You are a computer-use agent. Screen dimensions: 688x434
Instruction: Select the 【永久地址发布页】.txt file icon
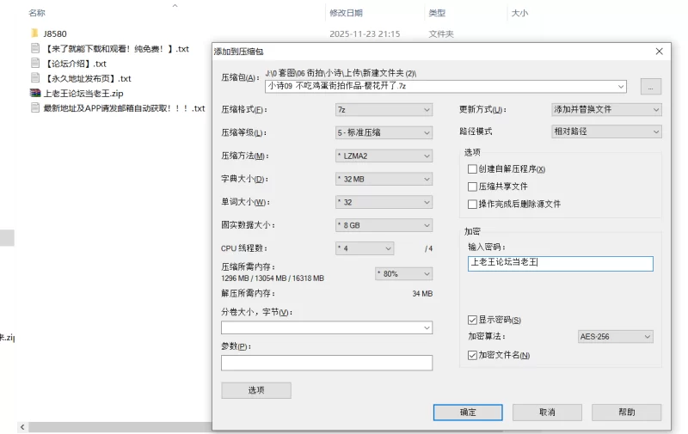pyautogui.click(x=35, y=78)
